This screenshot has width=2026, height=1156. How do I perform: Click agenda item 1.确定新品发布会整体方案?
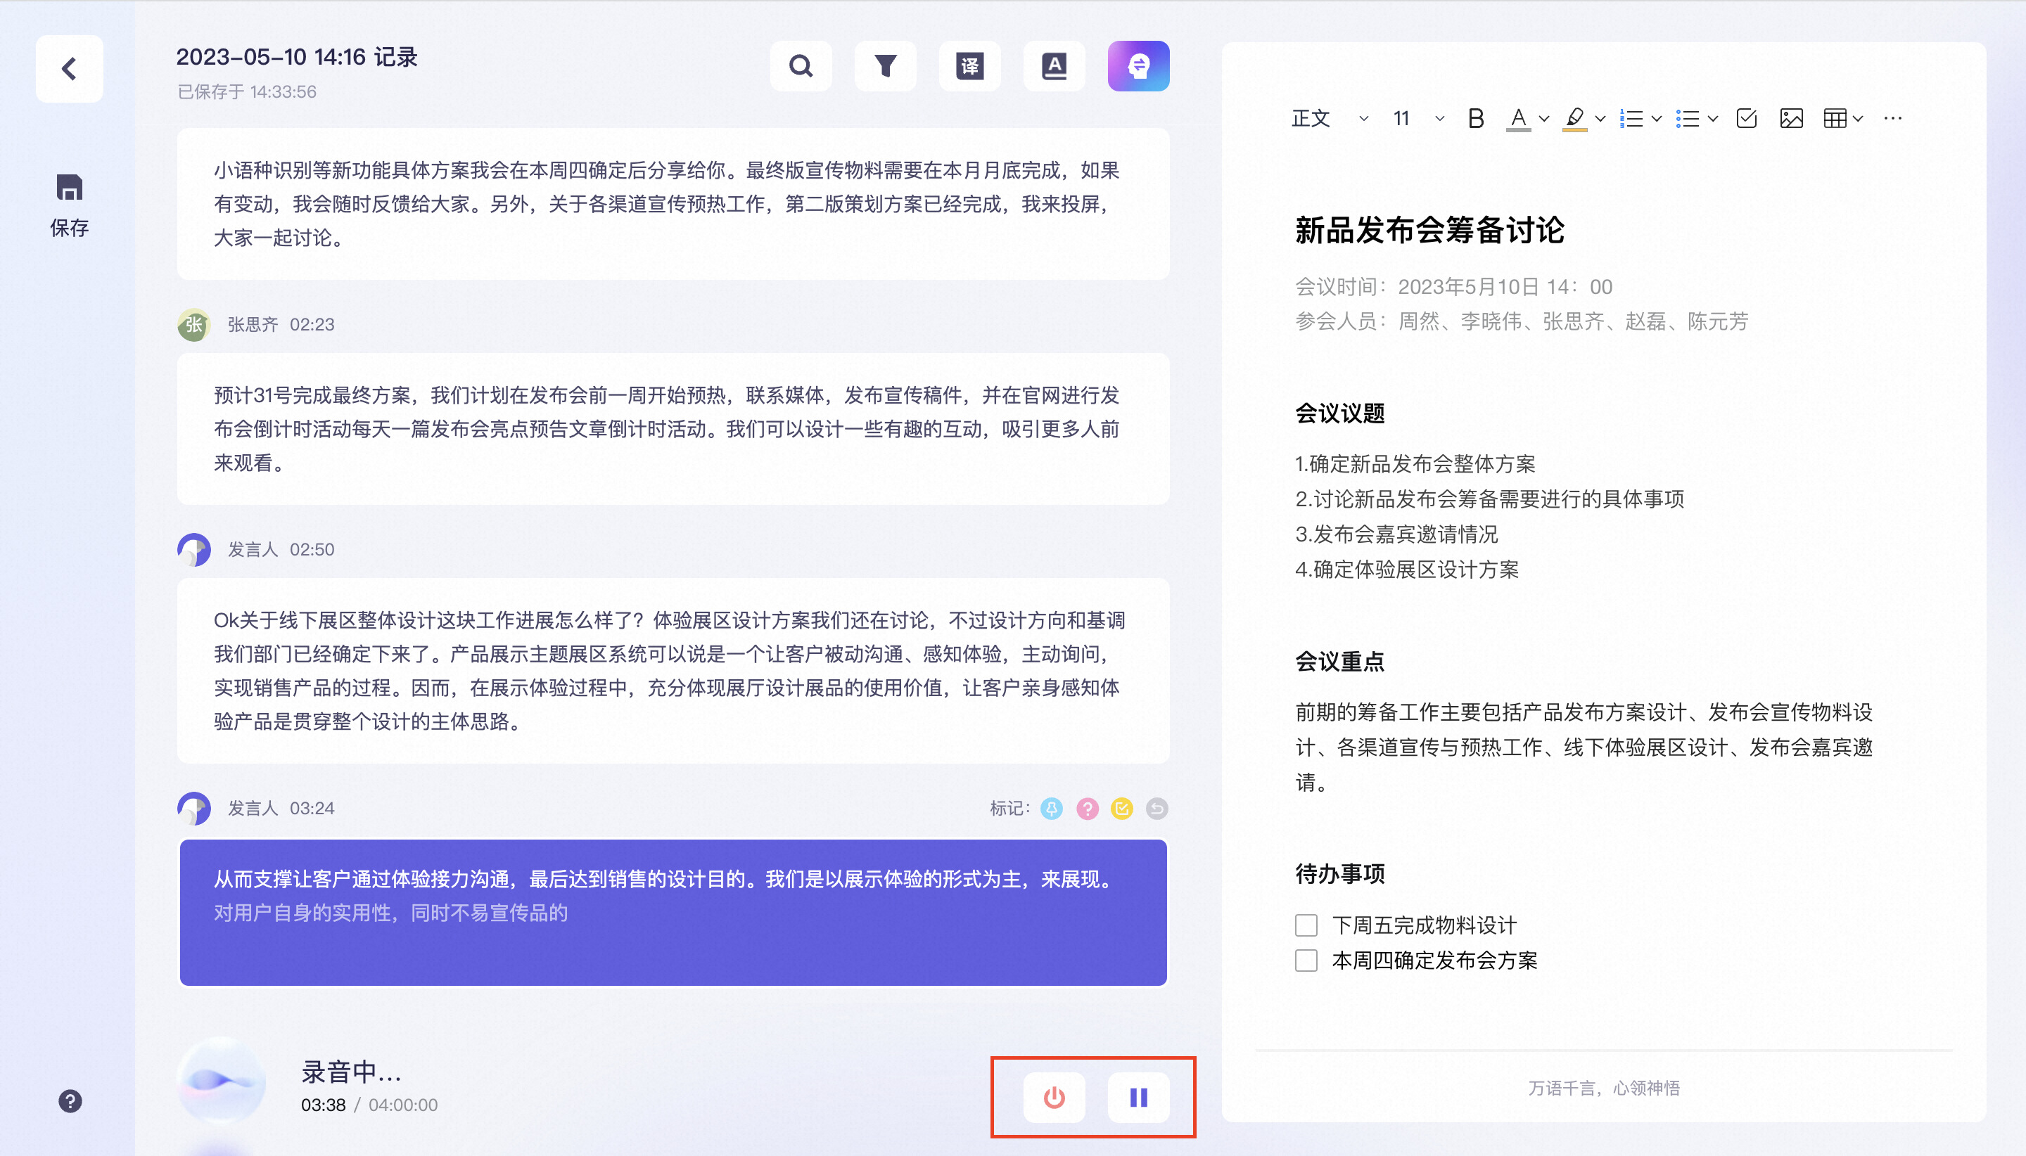[x=1415, y=463]
